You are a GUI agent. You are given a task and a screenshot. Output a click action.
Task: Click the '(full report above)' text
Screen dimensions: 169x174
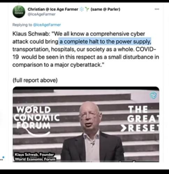click(x=35, y=80)
